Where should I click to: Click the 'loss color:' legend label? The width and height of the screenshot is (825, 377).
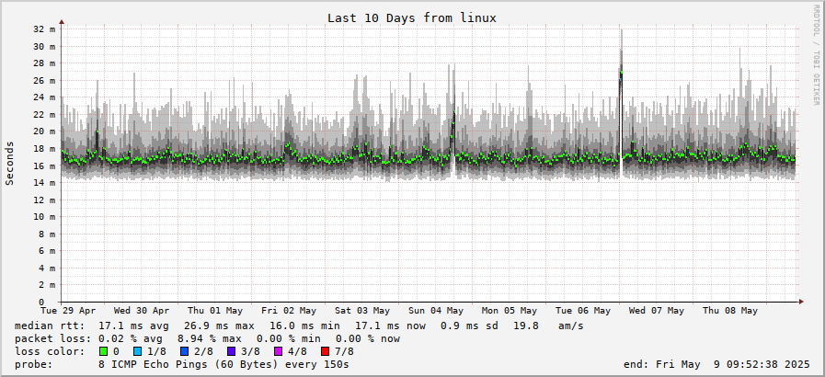[49, 352]
